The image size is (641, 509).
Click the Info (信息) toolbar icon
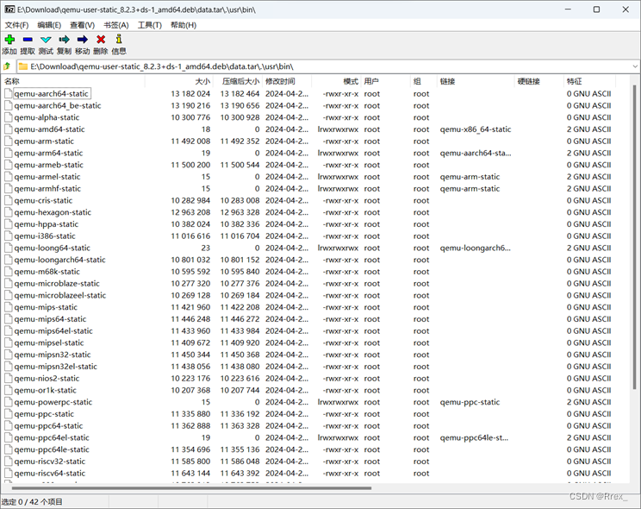(x=119, y=39)
